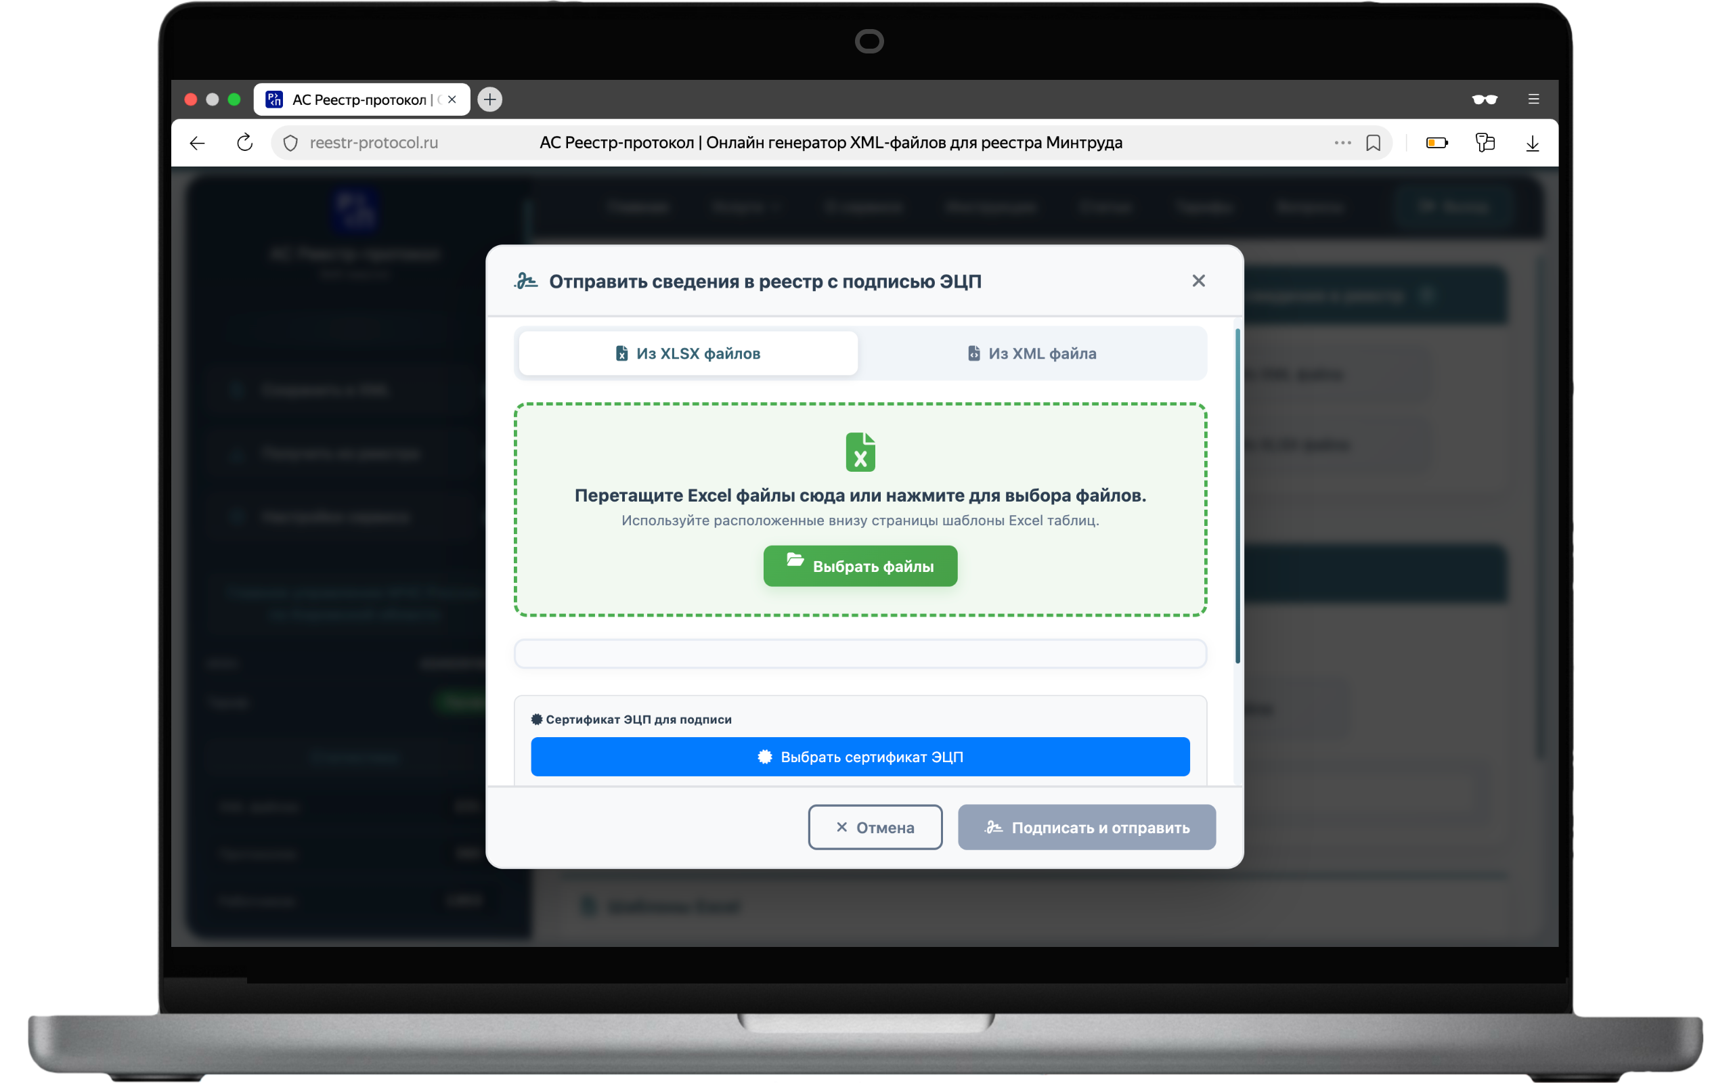Click the site protection shield icon
Image resolution: width=1733 pixels, height=1083 pixels.
click(x=290, y=143)
